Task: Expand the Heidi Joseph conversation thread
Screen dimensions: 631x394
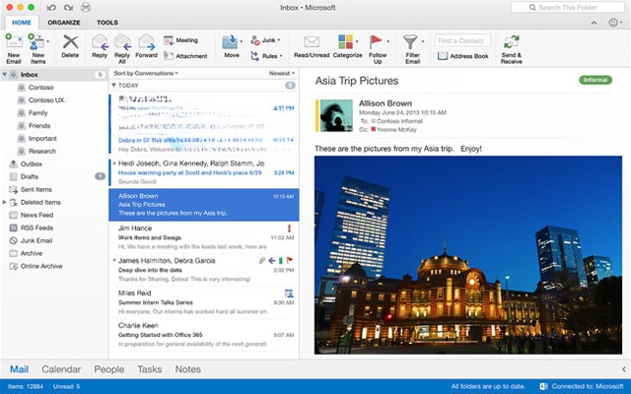Action: pyautogui.click(x=114, y=164)
